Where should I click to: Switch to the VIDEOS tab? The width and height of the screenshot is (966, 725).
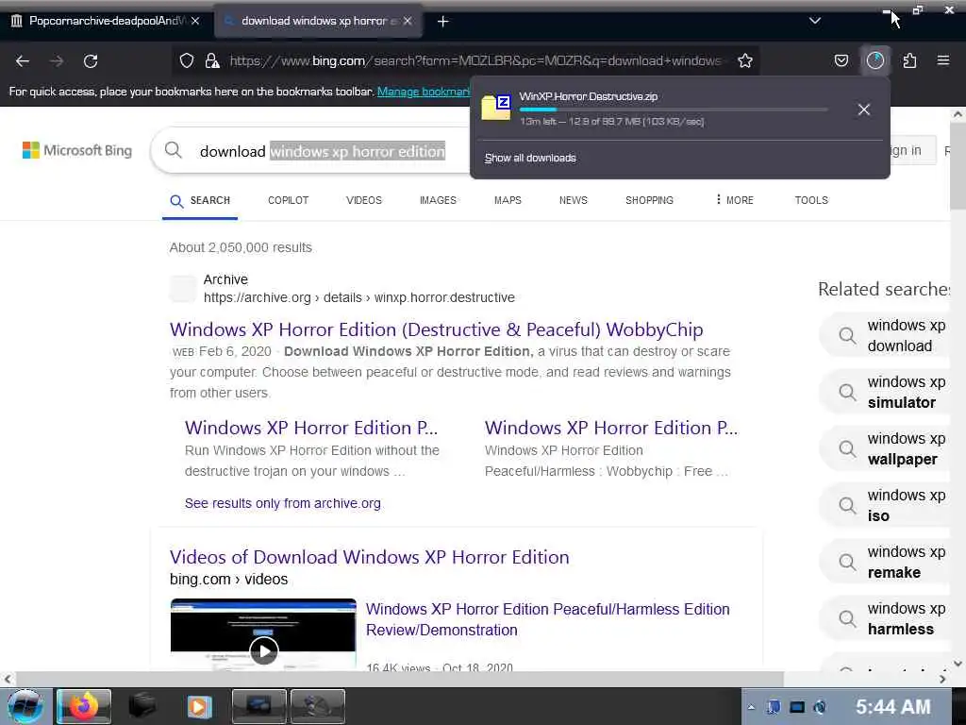tap(364, 200)
